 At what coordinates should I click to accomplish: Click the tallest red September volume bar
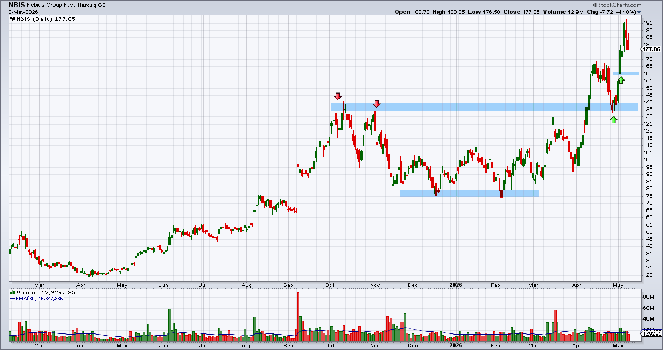[x=298, y=317]
